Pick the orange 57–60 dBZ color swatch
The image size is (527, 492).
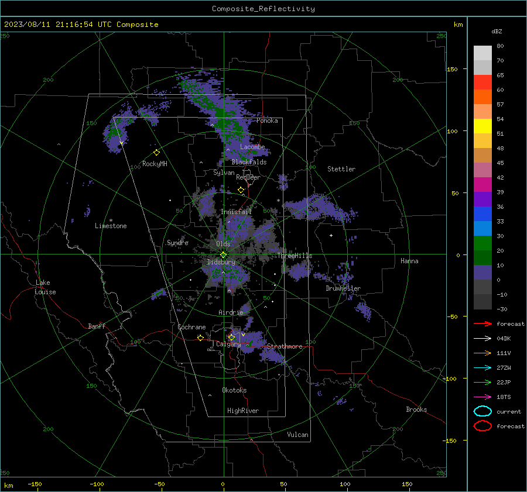click(482, 97)
